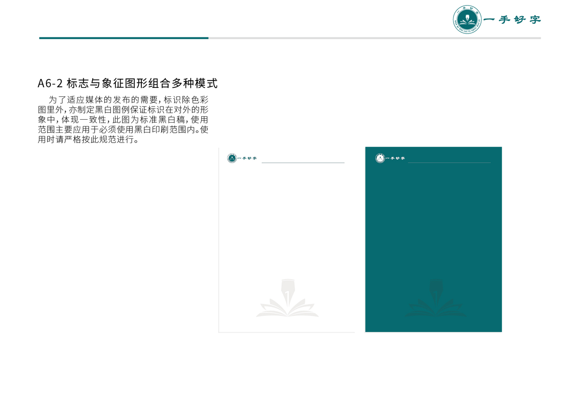Click the pen-and-book watermark on the teal page
580x410 pixels.
coord(435,298)
